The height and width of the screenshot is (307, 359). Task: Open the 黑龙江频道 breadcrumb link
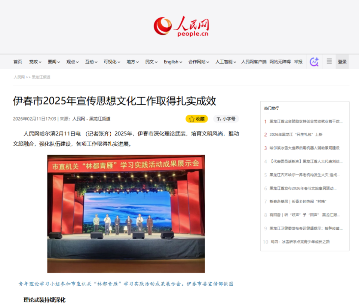click(x=40, y=78)
